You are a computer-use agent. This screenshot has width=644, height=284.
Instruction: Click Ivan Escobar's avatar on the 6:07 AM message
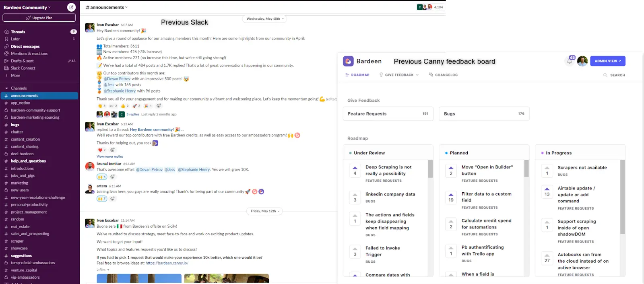click(90, 27)
